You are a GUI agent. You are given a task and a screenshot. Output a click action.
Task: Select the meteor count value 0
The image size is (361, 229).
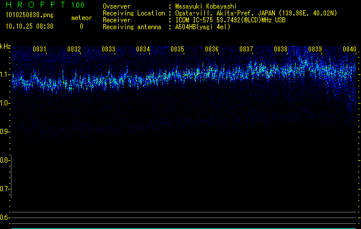pos(81,26)
